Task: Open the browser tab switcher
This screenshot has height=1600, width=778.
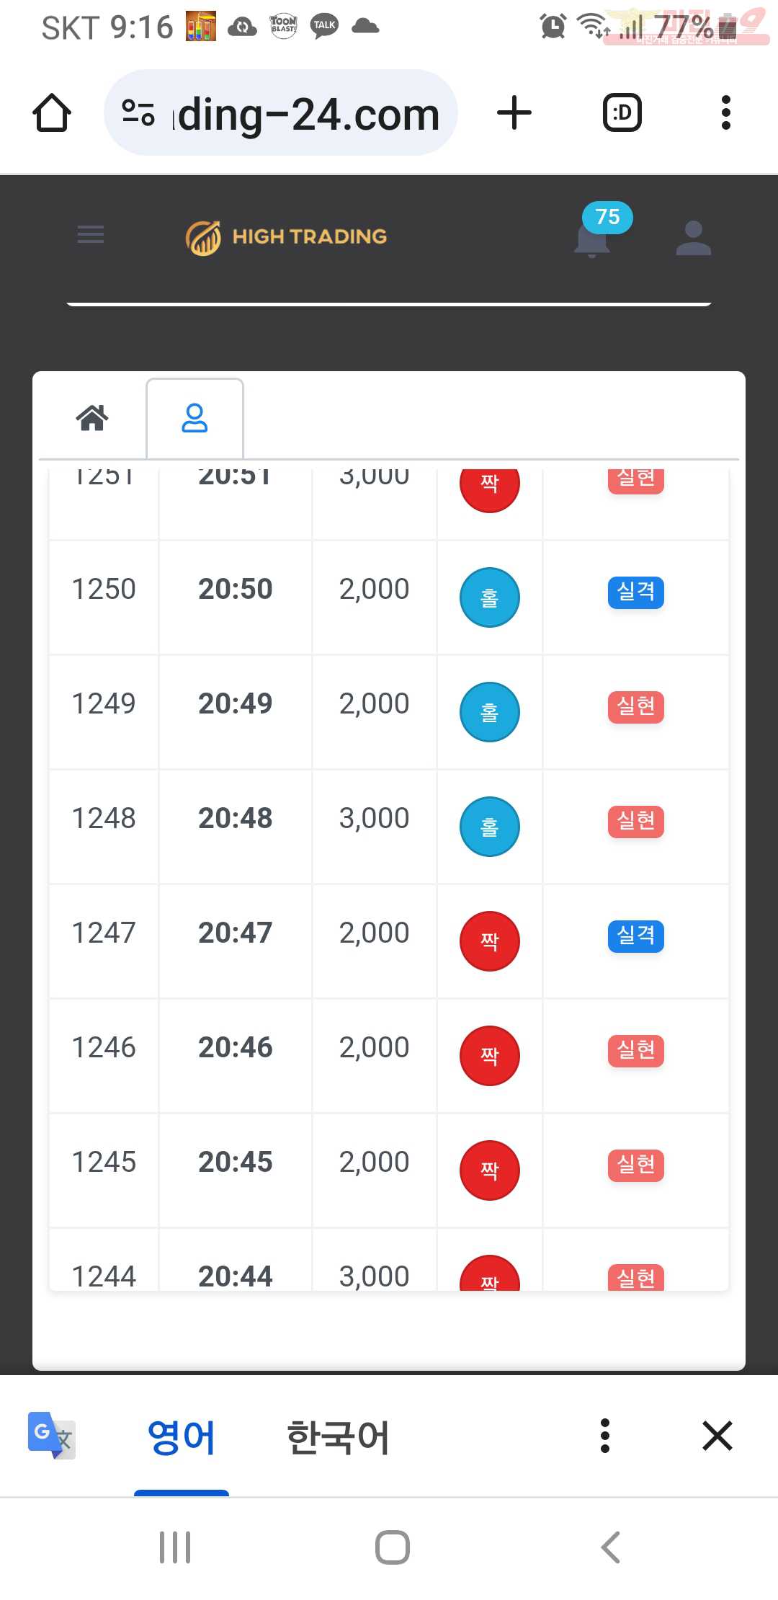Action: point(622,113)
